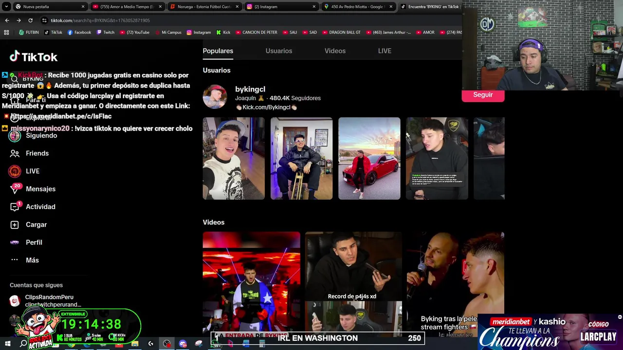623x350 pixels.
Task: Open the Facebook bookmark
Action: point(79,33)
